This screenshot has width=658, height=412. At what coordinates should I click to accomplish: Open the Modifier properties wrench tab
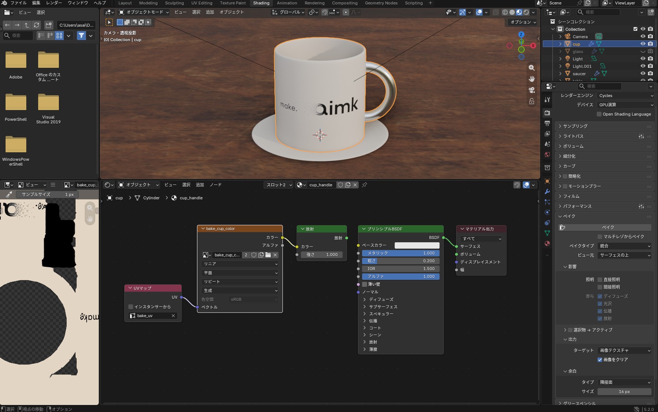tap(547, 191)
